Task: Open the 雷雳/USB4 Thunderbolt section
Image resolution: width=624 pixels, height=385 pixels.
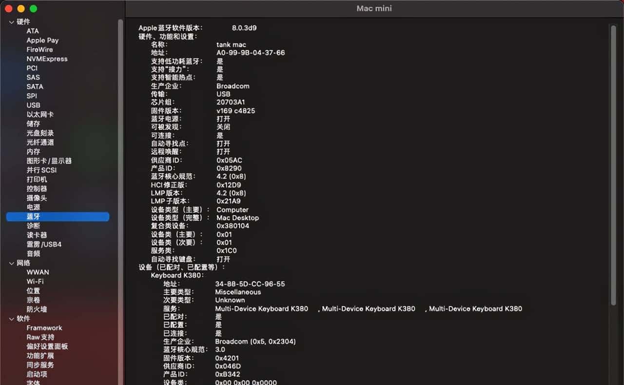Action: [44, 244]
